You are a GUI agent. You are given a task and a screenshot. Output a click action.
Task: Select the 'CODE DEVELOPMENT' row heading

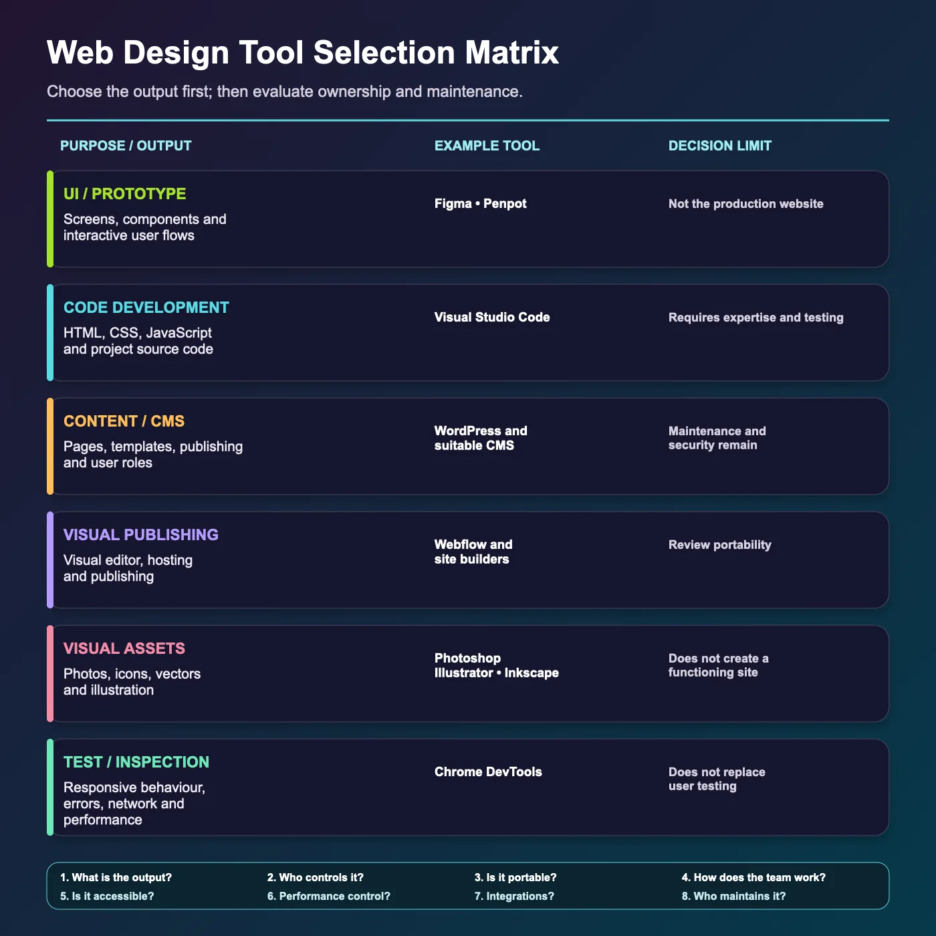(146, 308)
